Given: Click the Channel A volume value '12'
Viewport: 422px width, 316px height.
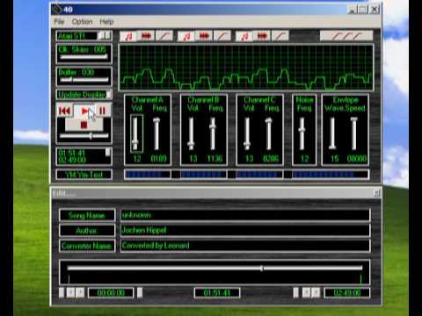Looking at the screenshot, I should tap(137, 159).
